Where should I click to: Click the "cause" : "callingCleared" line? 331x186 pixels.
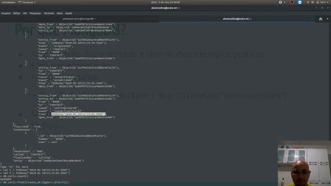point(58,108)
